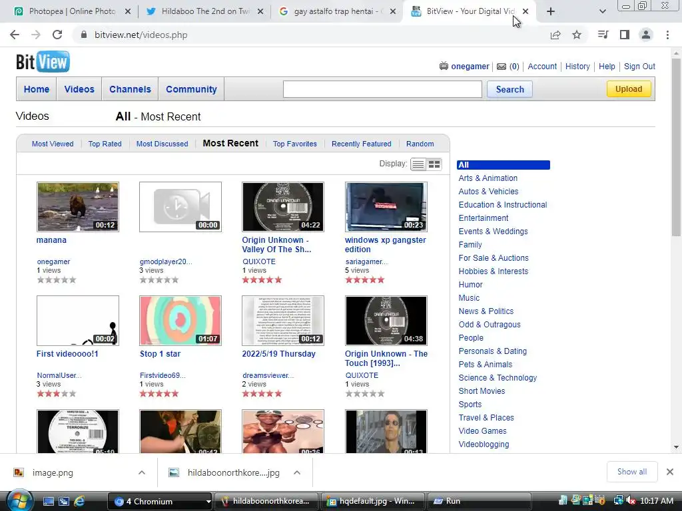Click the address bar URL
This screenshot has height=511, width=682.
click(141, 35)
